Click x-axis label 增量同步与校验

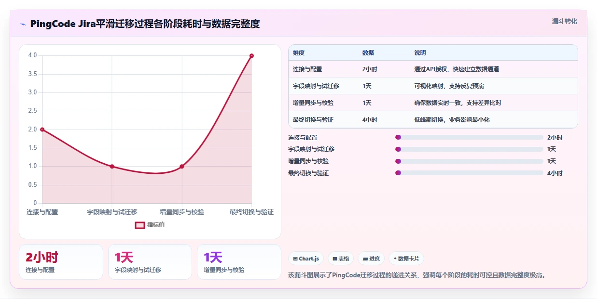[182, 212]
